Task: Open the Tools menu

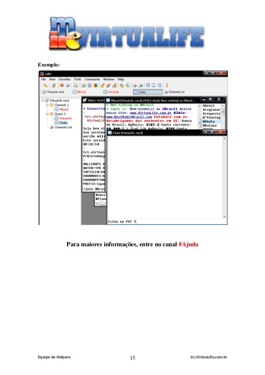Action: [78, 79]
